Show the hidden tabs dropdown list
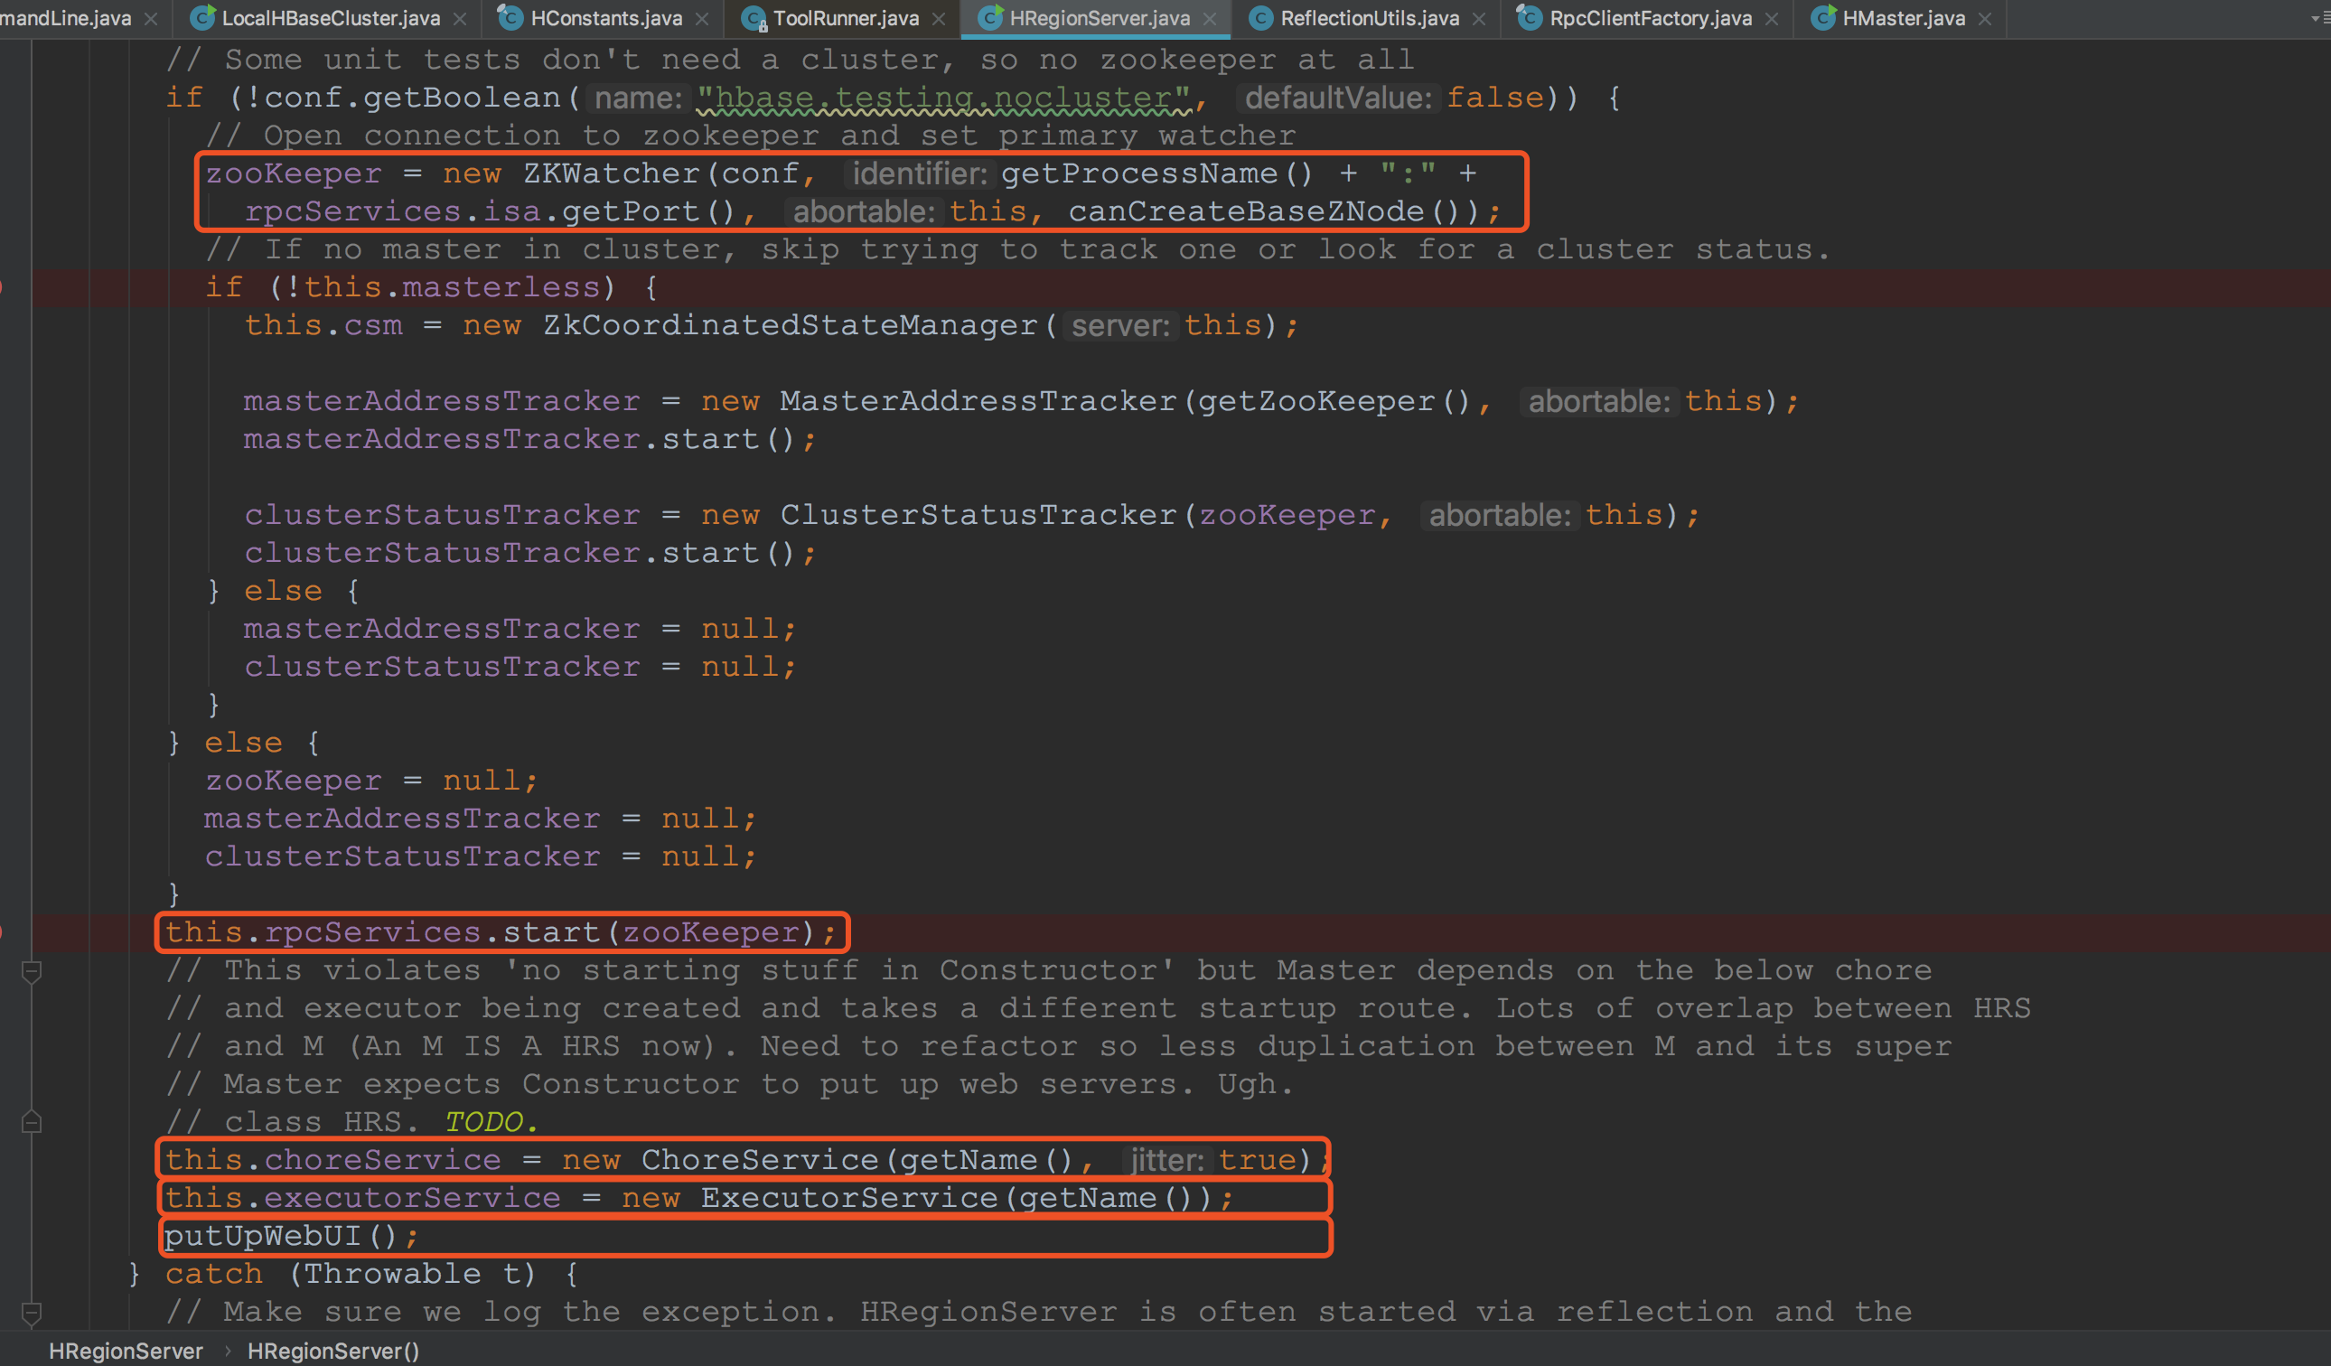 pos(2321,17)
